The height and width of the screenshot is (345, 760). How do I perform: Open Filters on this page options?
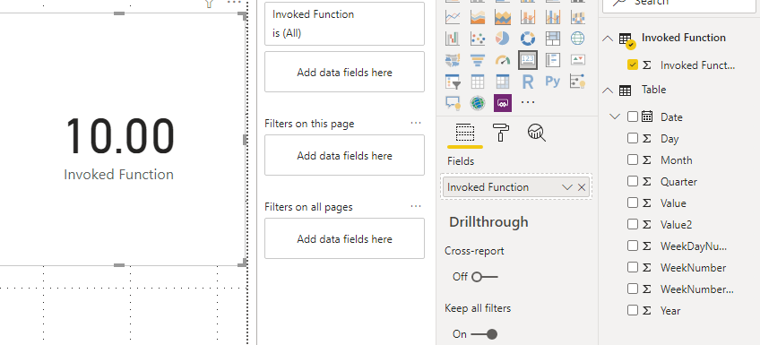[416, 123]
